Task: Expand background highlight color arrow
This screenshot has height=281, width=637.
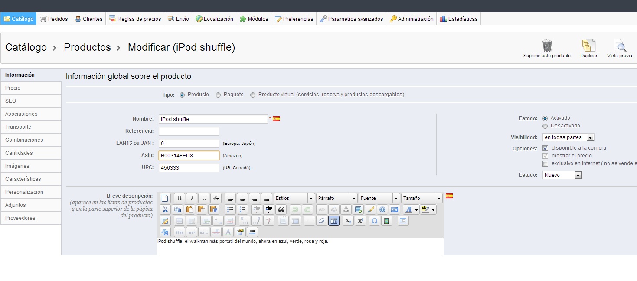Action: point(434,209)
